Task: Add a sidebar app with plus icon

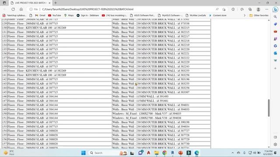Action: [275, 68]
